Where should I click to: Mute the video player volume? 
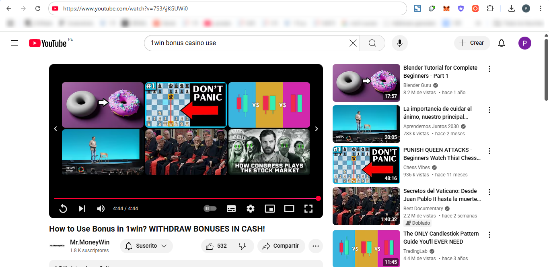(101, 209)
